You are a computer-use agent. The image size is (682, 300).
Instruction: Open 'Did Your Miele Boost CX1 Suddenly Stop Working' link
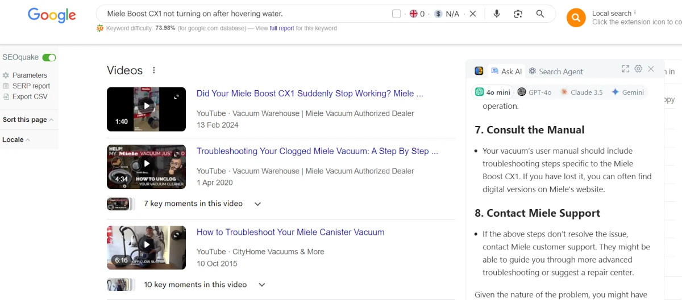pyautogui.click(x=310, y=94)
